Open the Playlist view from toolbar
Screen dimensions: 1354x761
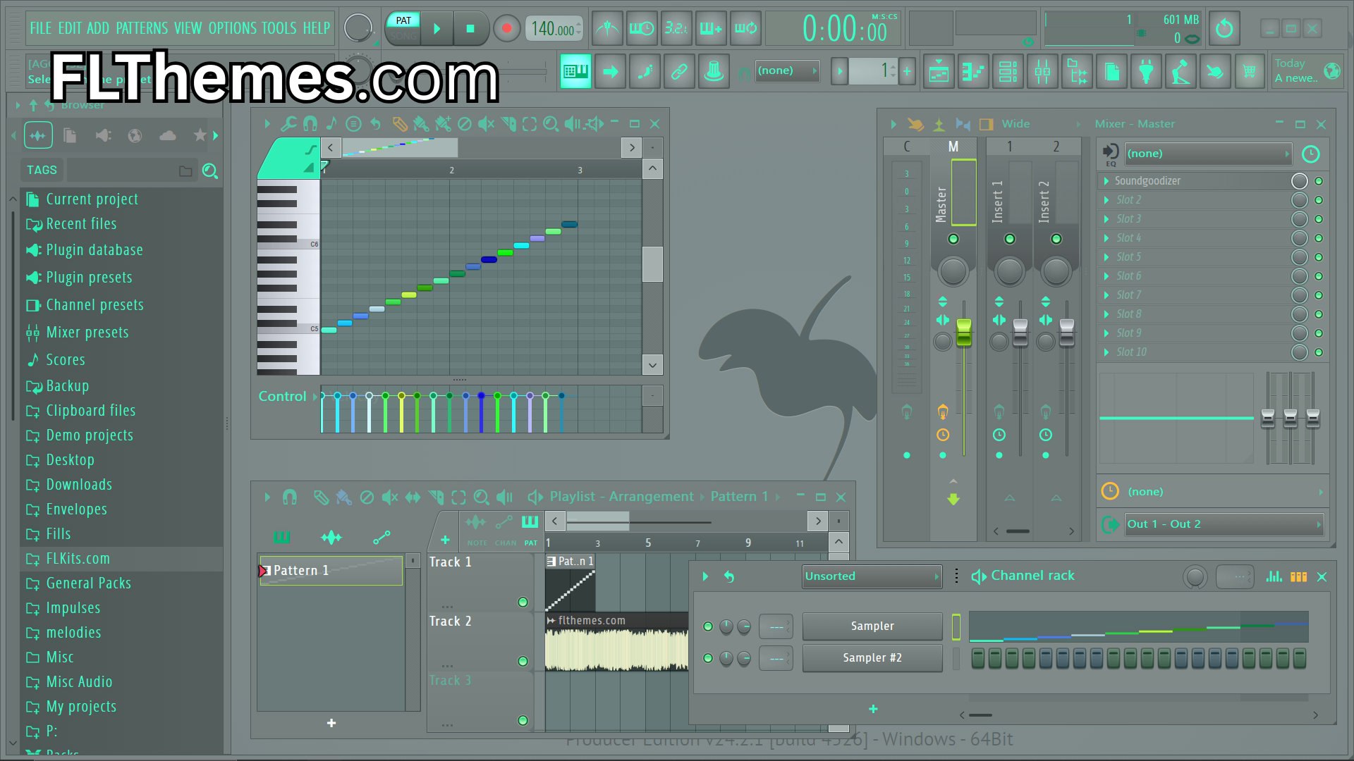(939, 71)
